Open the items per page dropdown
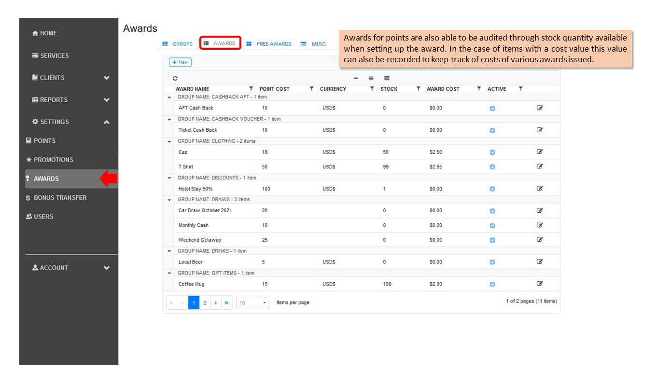 coord(252,303)
